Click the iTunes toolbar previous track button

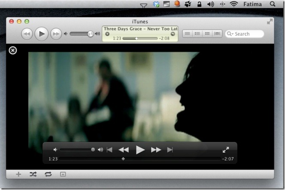point(27,34)
